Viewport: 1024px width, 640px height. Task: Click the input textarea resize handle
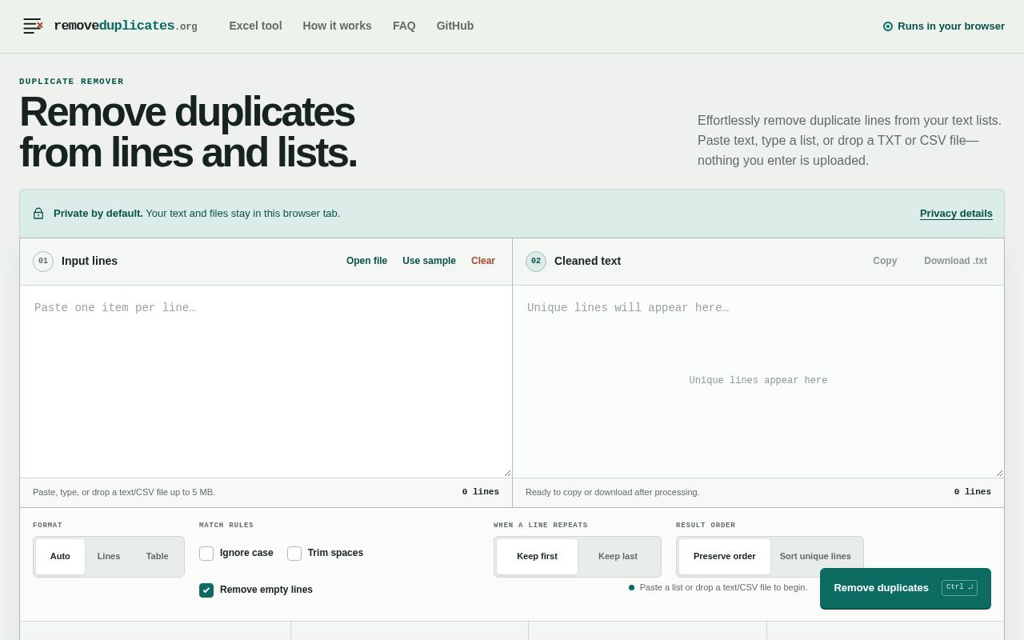tap(507, 473)
